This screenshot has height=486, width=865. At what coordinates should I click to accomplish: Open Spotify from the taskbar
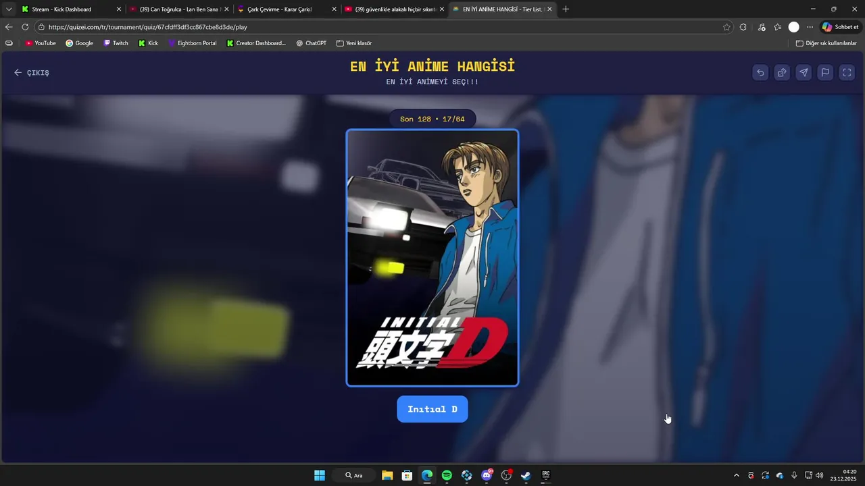click(447, 475)
